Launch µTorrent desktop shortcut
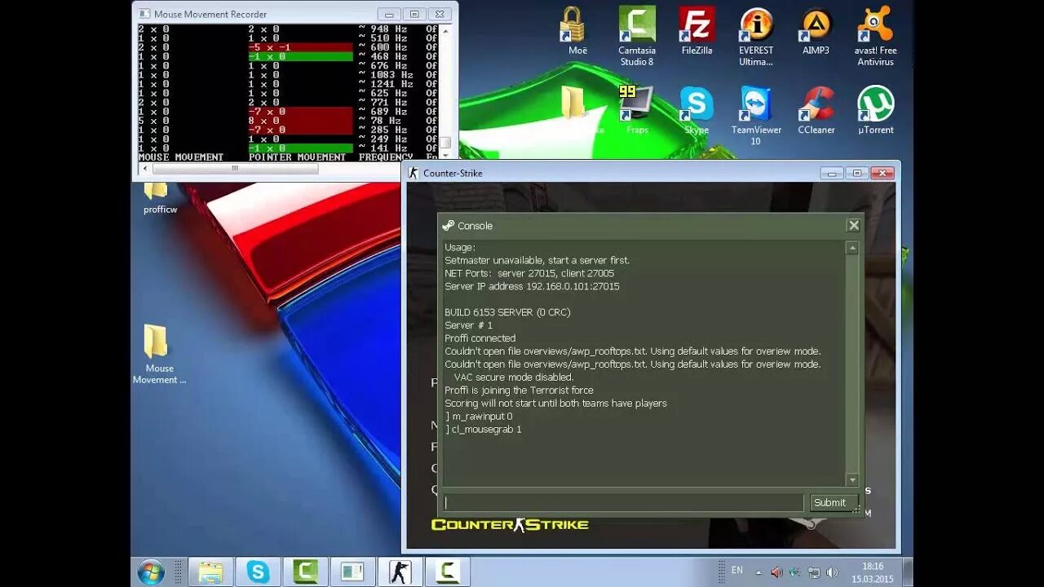The image size is (1044, 587). 875,109
